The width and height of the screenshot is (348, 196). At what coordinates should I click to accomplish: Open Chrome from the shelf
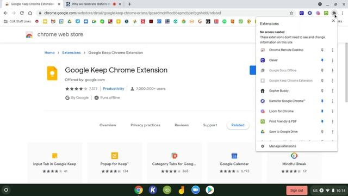[x=139, y=190]
